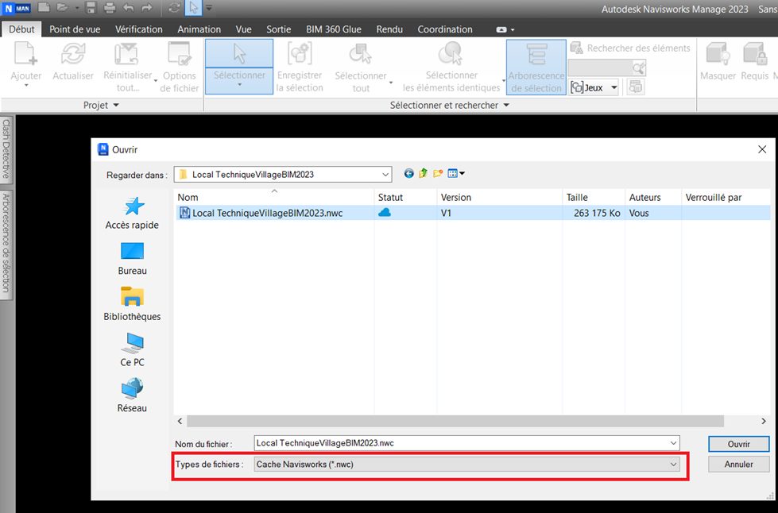The height and width of the screenshot is (513, 778).
Task: Click the Options de fichier icon
Action: coord(179,54)
